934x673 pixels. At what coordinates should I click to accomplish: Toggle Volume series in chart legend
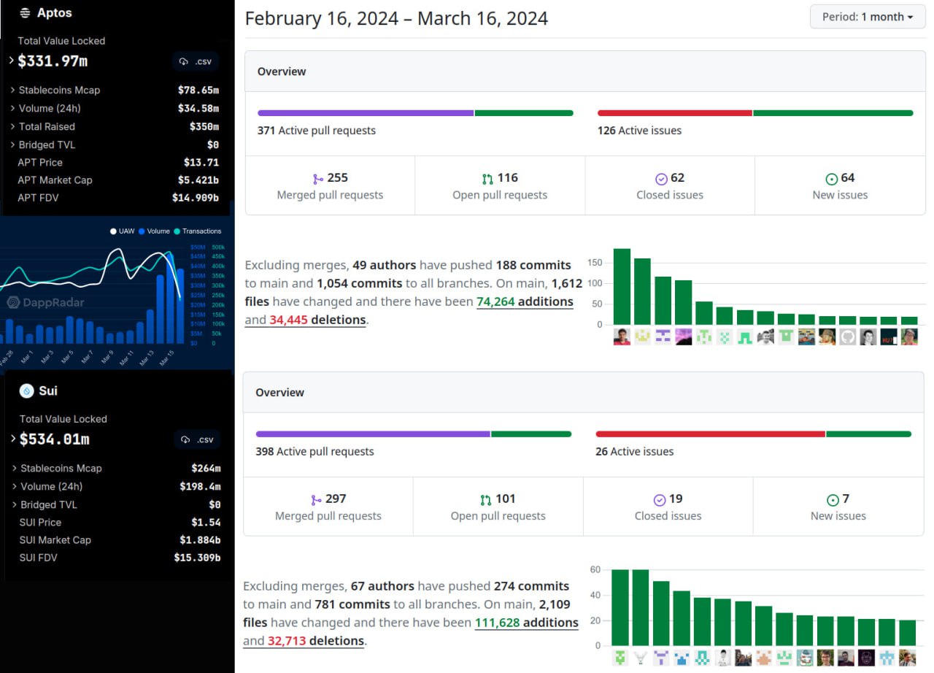[x=153, y=231]
